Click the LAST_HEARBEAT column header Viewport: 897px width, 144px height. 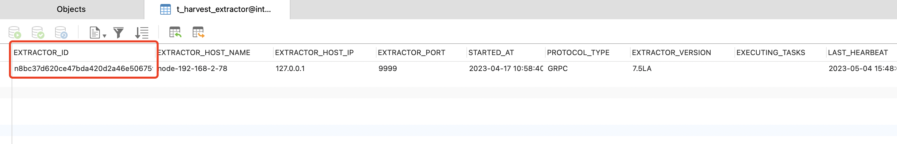(x=858, y=53)
